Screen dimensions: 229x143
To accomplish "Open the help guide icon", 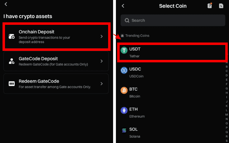I will click(x=210, y=6).
